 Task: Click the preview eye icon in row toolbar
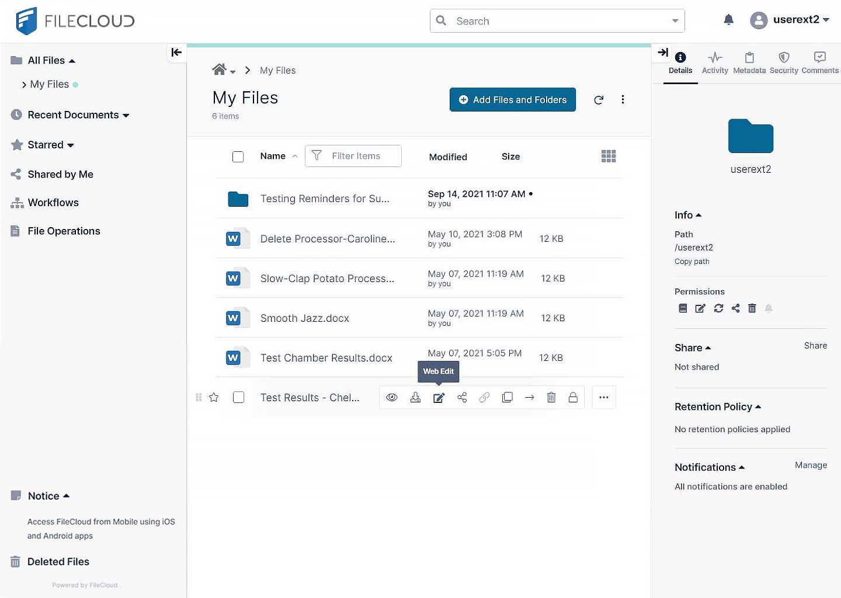tap(392, 398)
